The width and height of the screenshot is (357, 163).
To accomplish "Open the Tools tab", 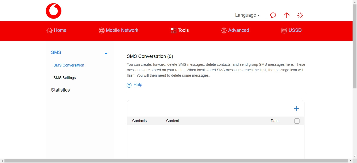I will coord(180,30).
